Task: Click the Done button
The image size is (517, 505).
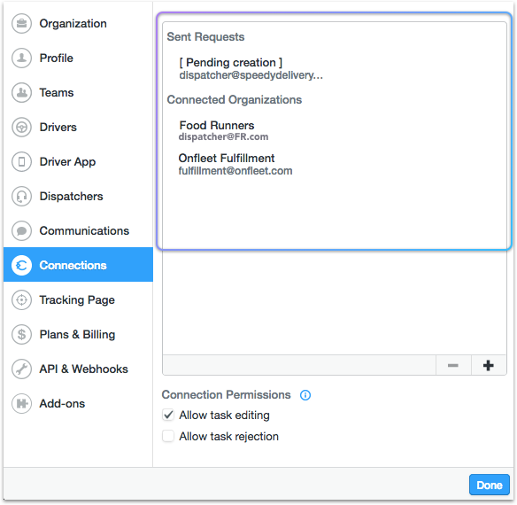Action: coord(490,485)
